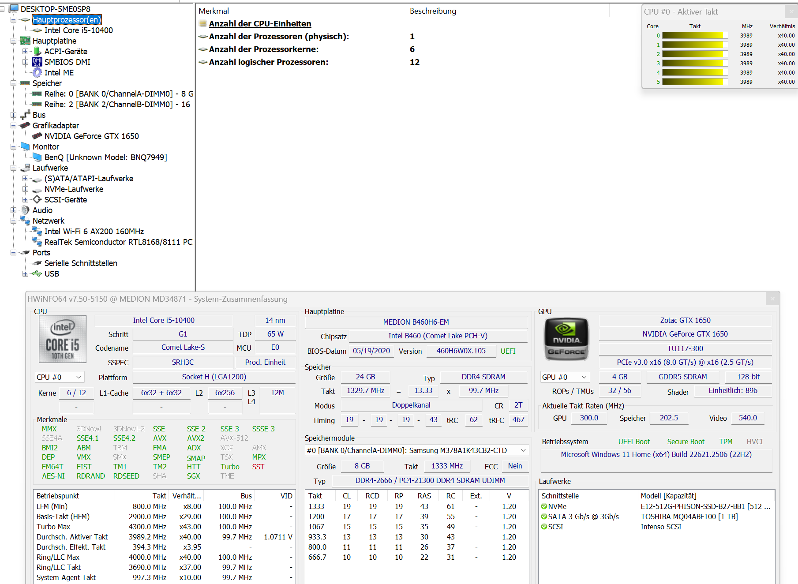Click the SMBIOS DMI icon
This screenshot has width=798, height=584.
tap(37, 62)
